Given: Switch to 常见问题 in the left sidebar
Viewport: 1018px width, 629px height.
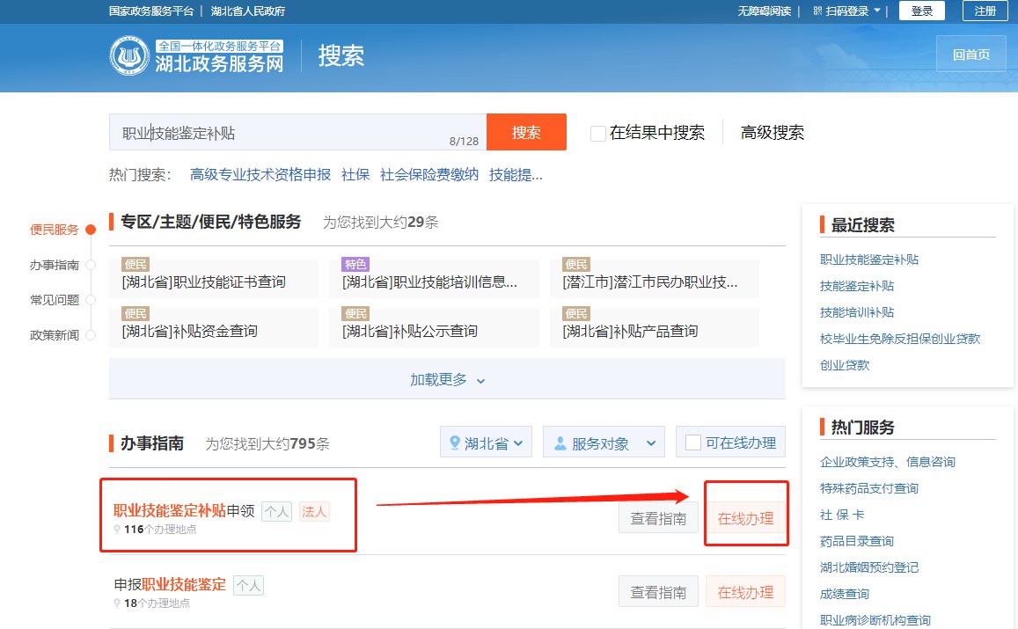Looking at the screenshot, I should tap(55, 300).
